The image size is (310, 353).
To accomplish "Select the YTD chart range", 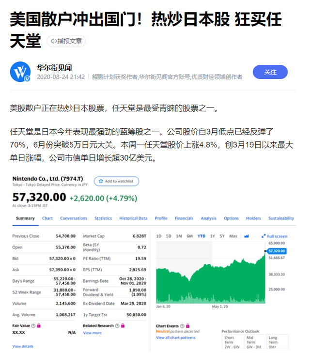I will click(201, 236).
